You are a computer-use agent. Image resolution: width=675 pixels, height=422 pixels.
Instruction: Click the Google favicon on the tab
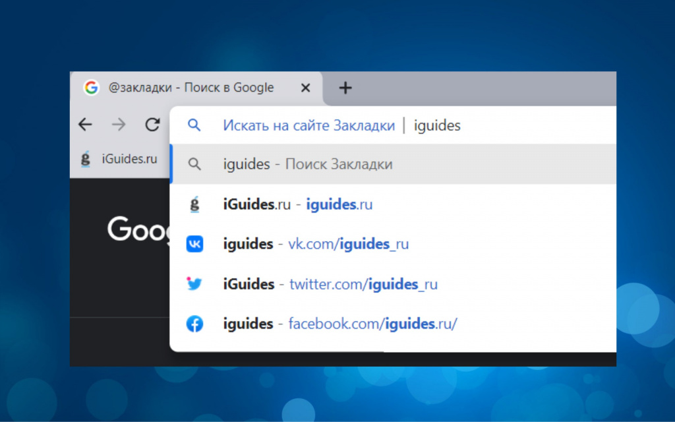pyautogui.click(x=91, y=88)
